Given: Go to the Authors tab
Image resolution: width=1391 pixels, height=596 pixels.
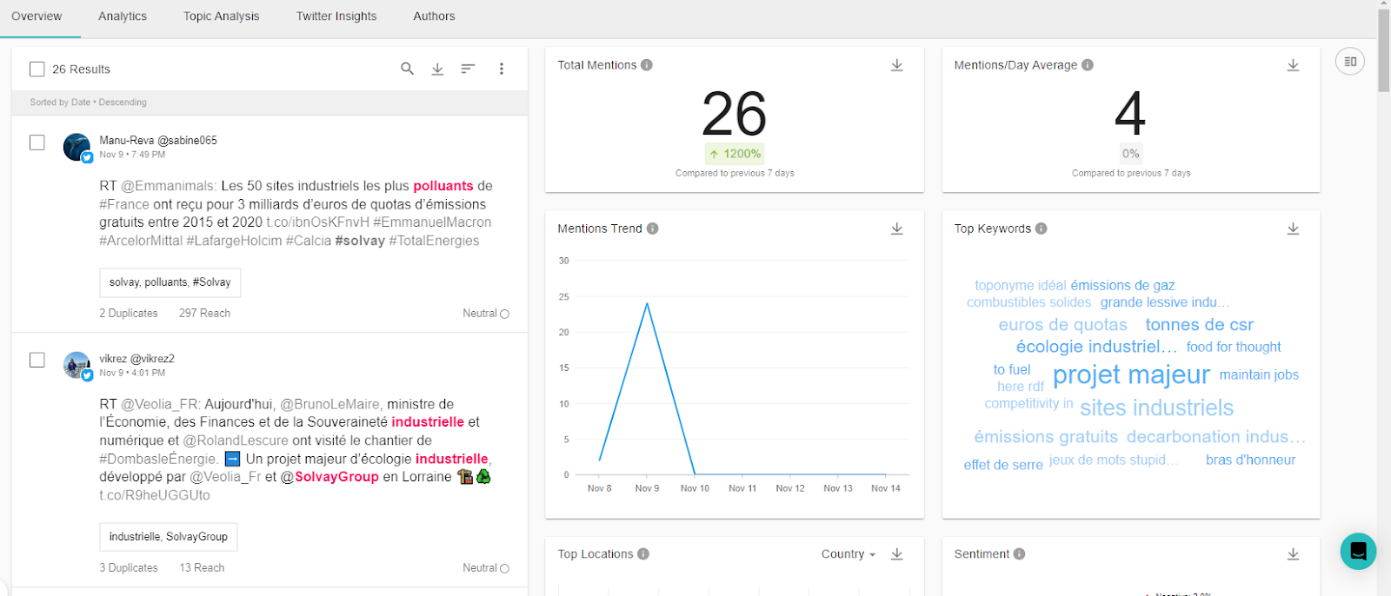Looking at the screenshot, I should (x=434, y=17).
